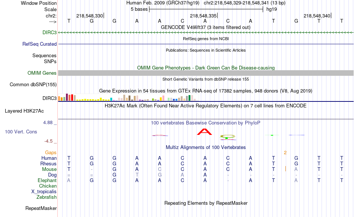Screen dimensions: 354x217
Task: Click the blue RefSeq Curated gene line
Action: coord(206,44)
